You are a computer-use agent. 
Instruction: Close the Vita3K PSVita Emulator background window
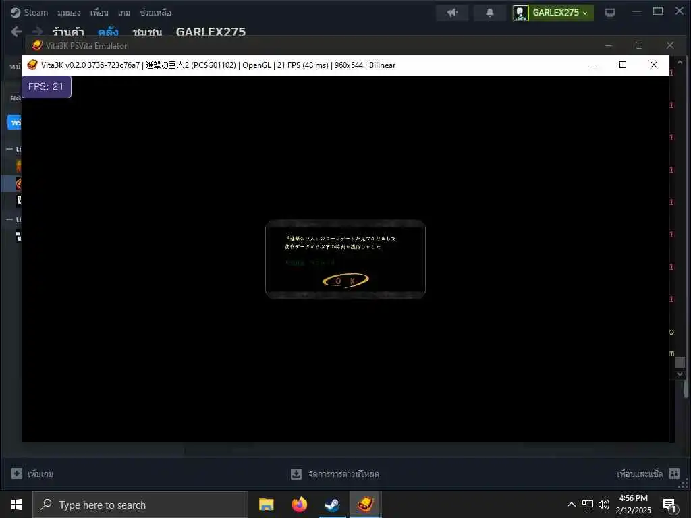tap(670, 45)
